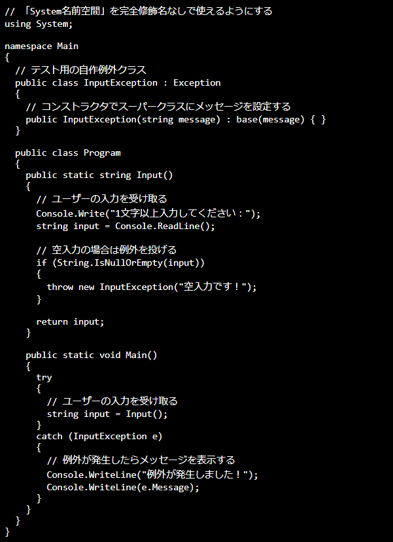This screenshot has height=542, width=393.
Task: Click the 'string input = Input();' line
Action: tap(107, 414)
